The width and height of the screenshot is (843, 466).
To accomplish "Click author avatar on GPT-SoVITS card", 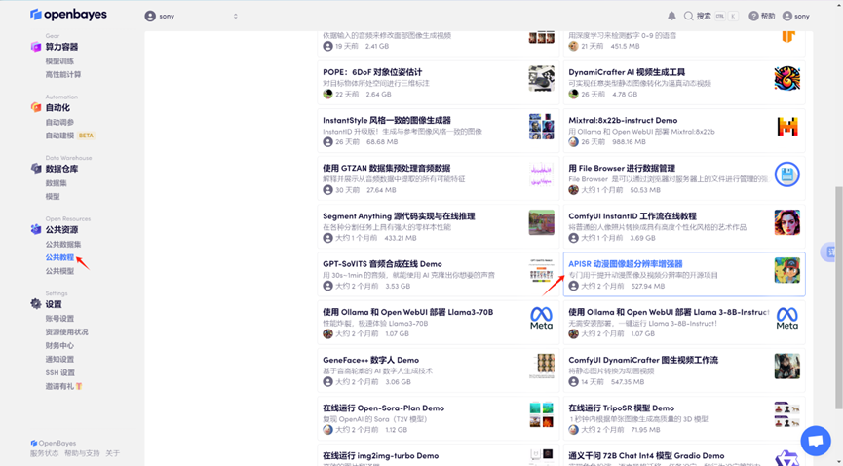I will coord(328,286).
